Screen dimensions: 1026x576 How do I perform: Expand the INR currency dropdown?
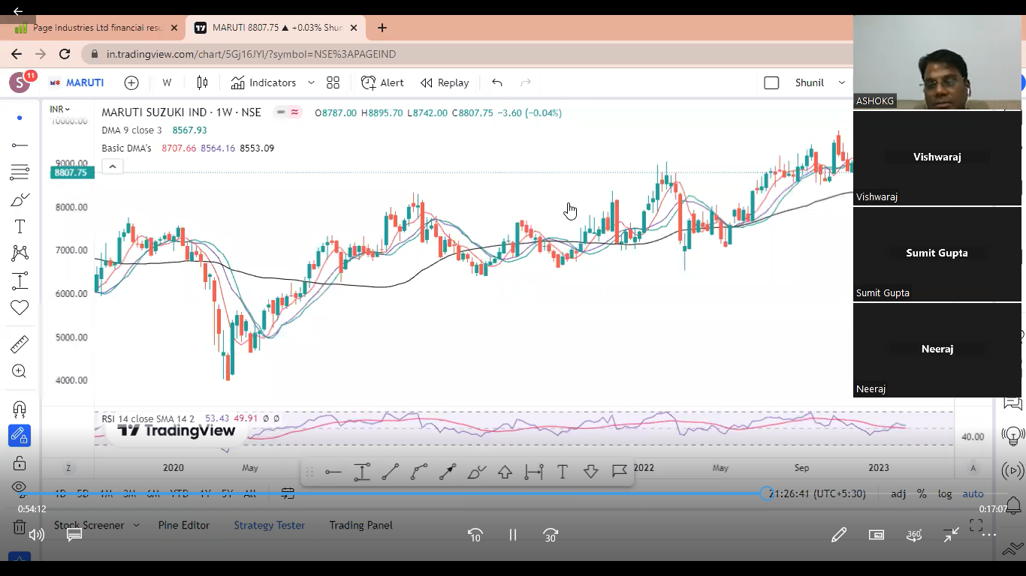point(59,109)
